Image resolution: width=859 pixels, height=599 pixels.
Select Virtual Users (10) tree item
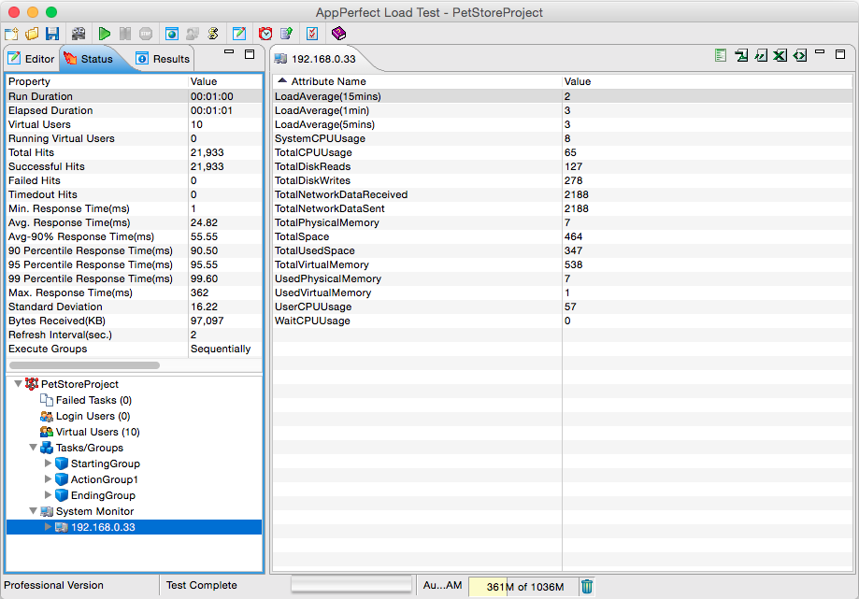point(97,432)
